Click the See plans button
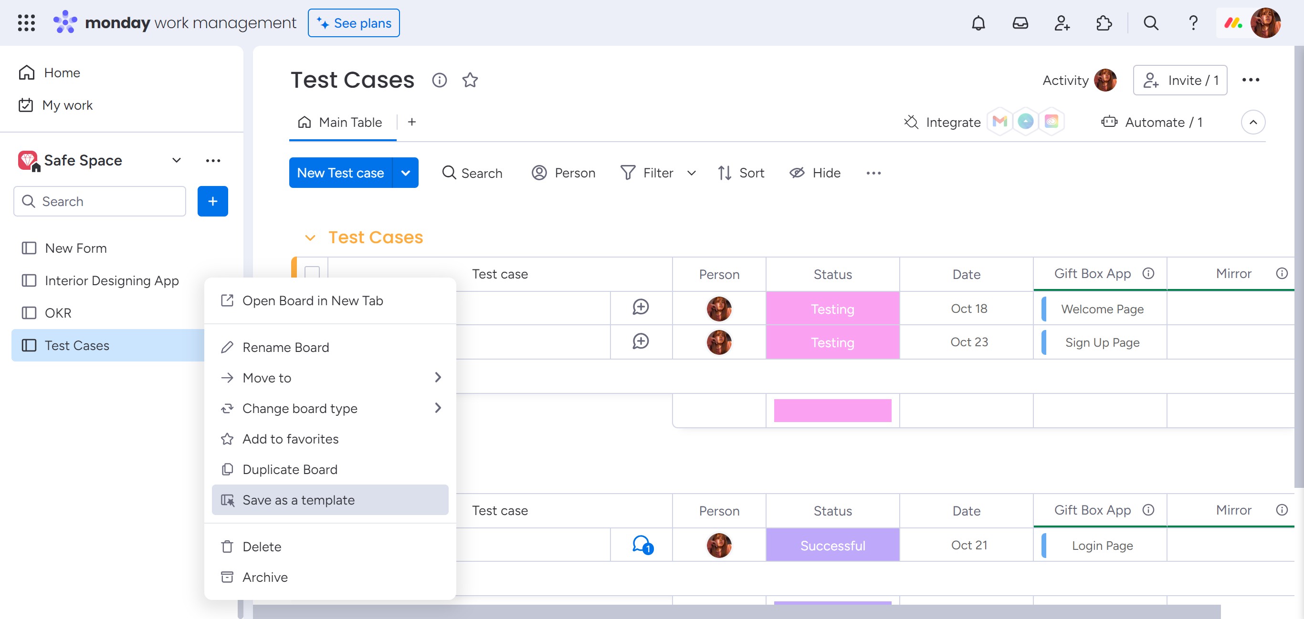1304x619 pixels. [353, 23]
